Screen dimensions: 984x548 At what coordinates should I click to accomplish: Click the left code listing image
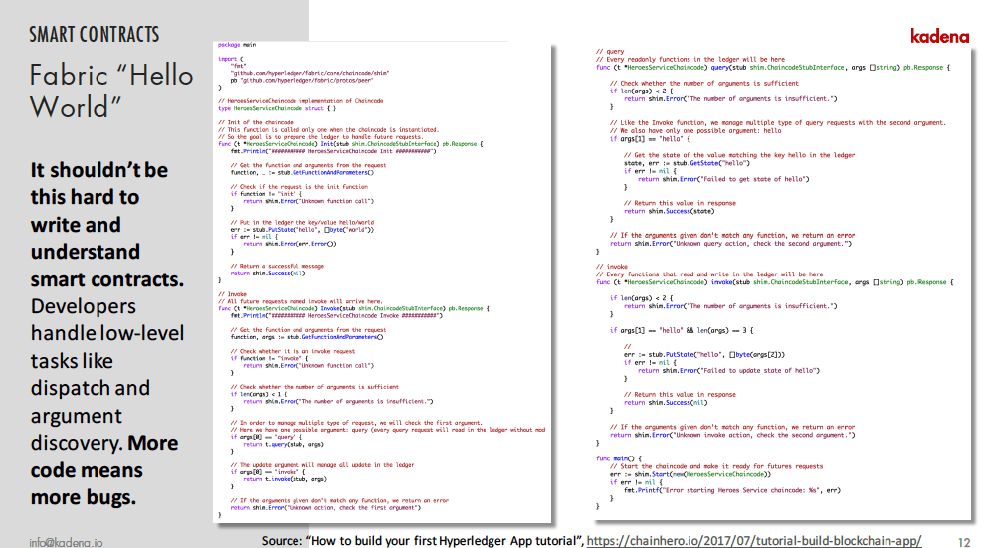(x=382, y=281)
